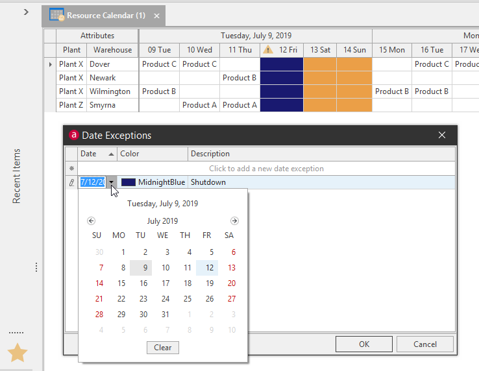The image size is (479, 371).
Task: Click Product A on Smyrna 10 Wed
Action: pos(199,105)
